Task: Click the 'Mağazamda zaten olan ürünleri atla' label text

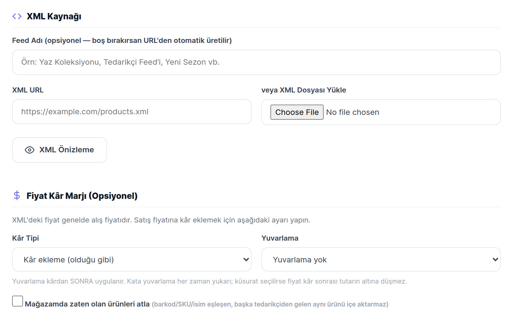Action: (x=87, y=304)
